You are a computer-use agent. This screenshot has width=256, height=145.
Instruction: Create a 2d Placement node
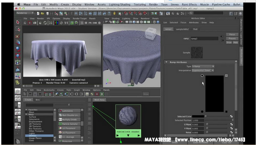pos(69,128)
